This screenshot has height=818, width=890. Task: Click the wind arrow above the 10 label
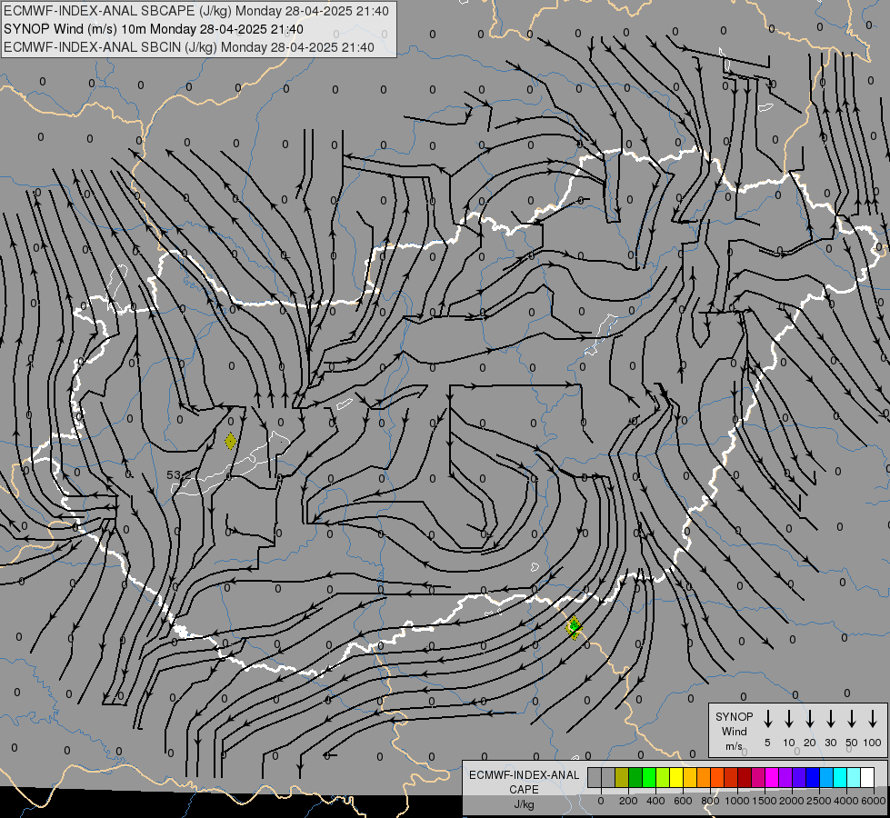[788, 719]
